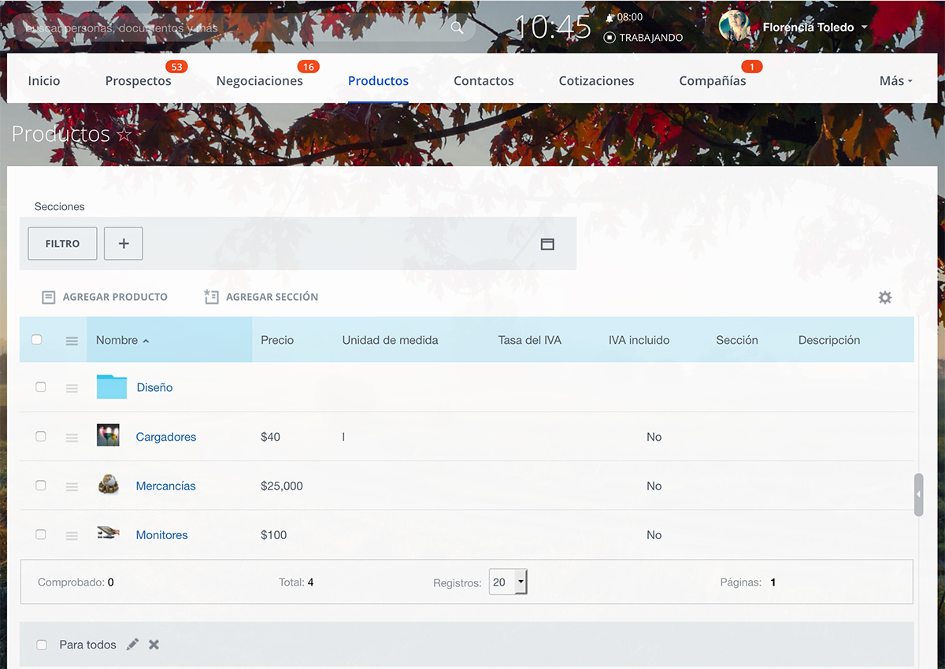Switch to the Negociaciones tab
945x669 pixels.
[259, 81]
